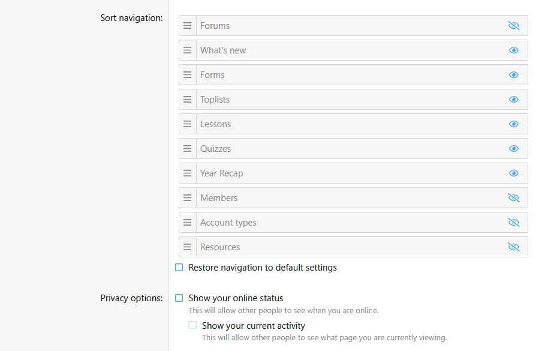Click the drag handle for Year Recap
This screenshot has width=536, height=351.
187,173
